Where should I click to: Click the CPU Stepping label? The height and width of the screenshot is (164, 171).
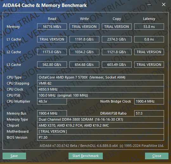(18, 84)
